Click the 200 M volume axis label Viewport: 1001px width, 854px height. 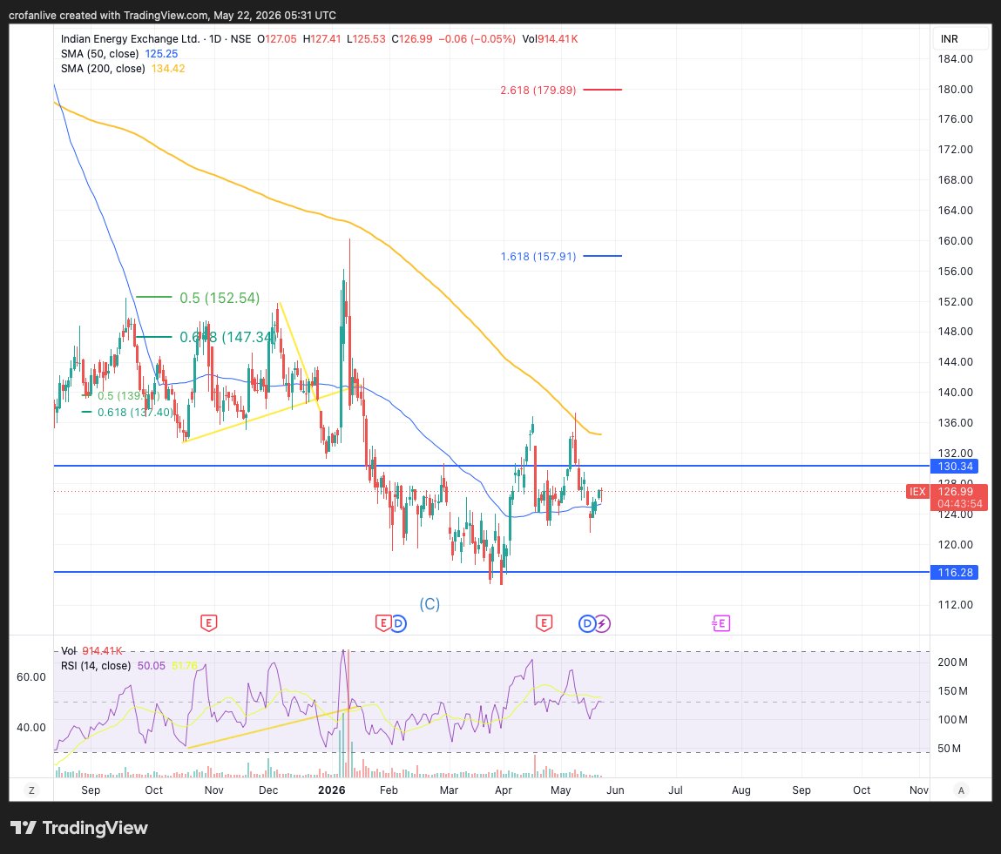952,662
